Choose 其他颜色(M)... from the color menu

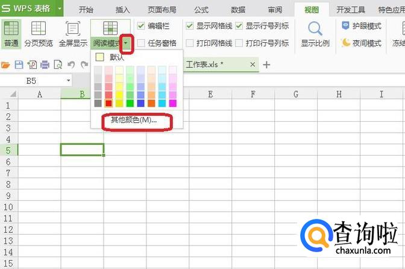134,120
